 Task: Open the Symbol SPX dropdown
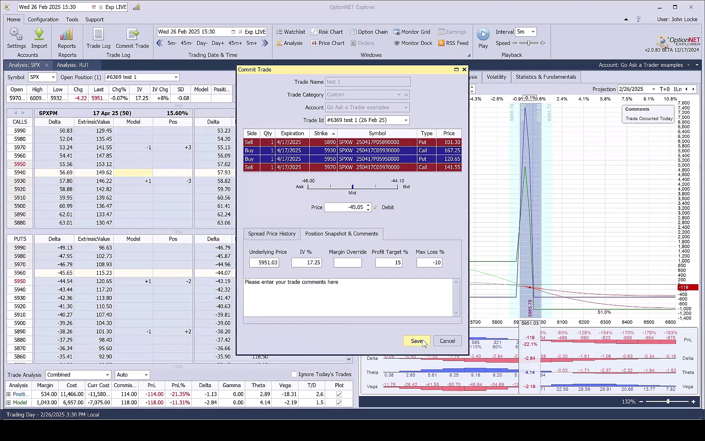pyautogui.click(x=53, y=77)
